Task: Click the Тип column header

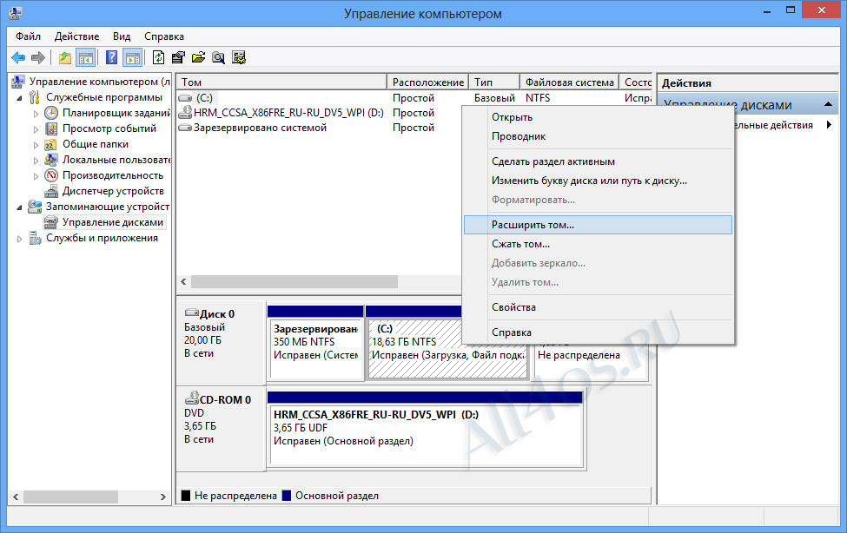Action: point(494,82)
